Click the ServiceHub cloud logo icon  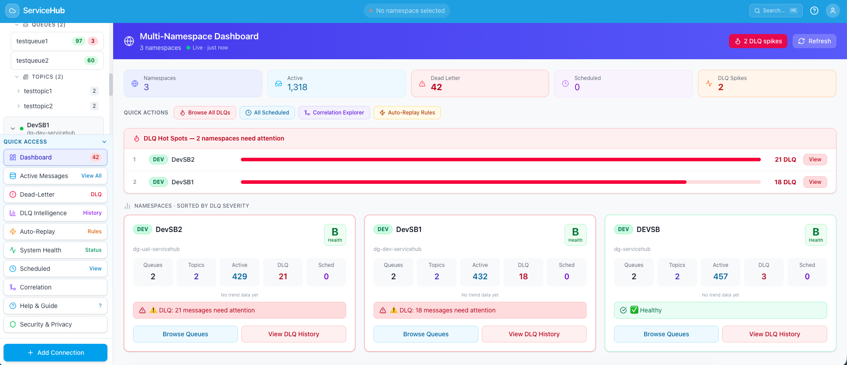coord(12,11)
